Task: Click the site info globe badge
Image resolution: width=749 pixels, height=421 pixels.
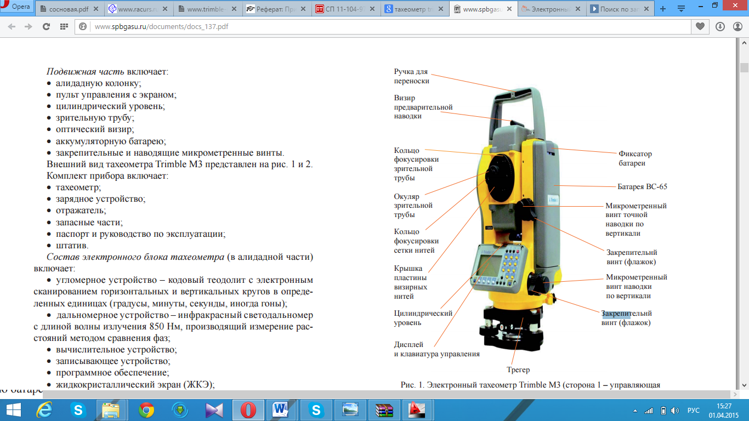Action: [x=84, y=26]
